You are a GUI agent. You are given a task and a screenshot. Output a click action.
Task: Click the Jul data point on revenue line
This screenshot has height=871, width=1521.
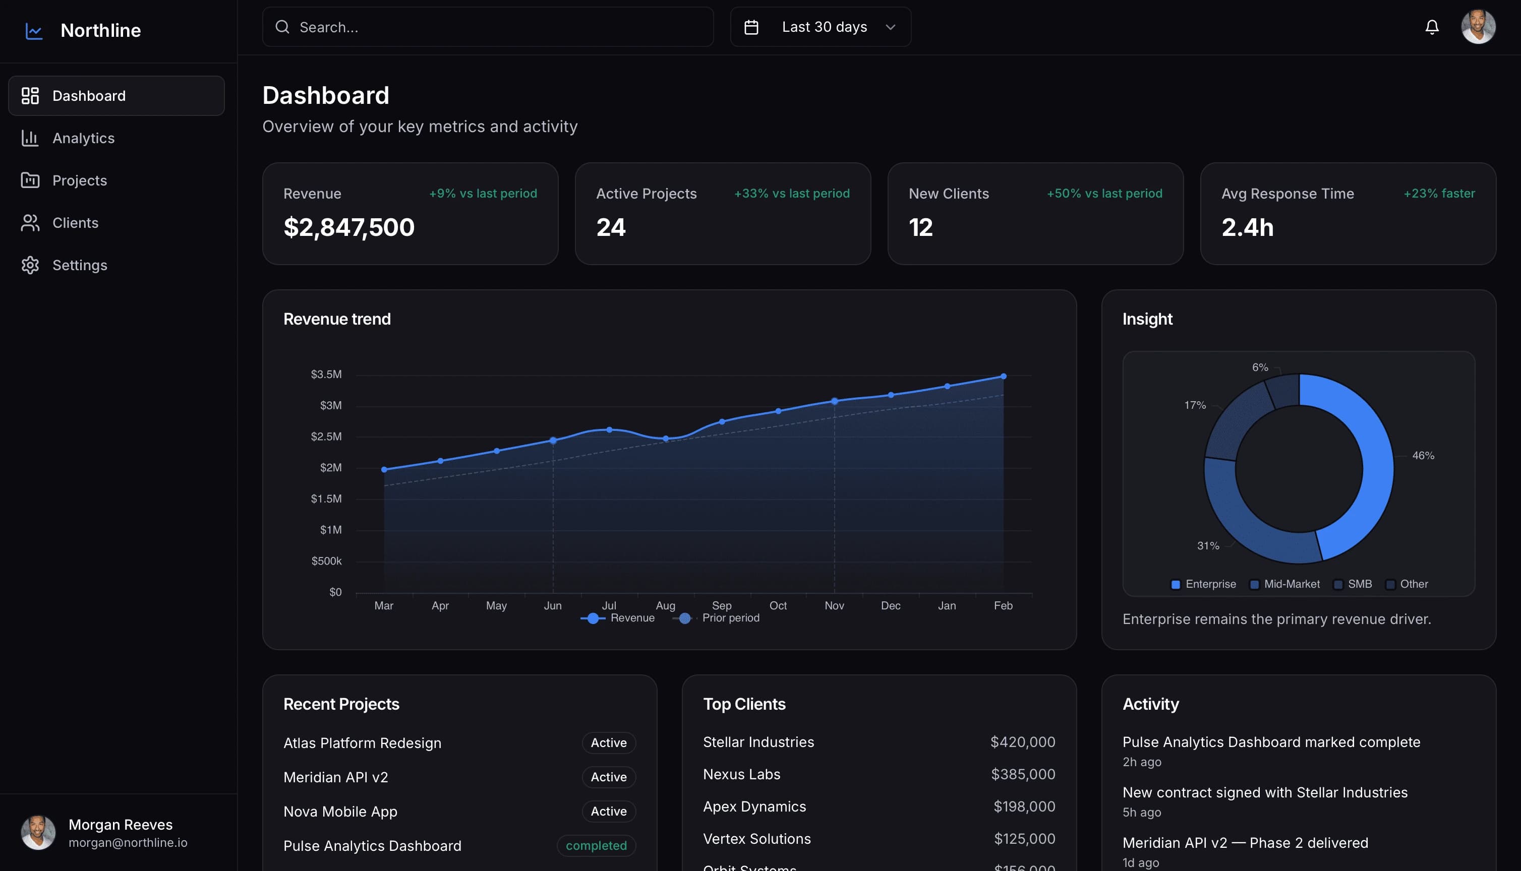(x=609, y=429)
